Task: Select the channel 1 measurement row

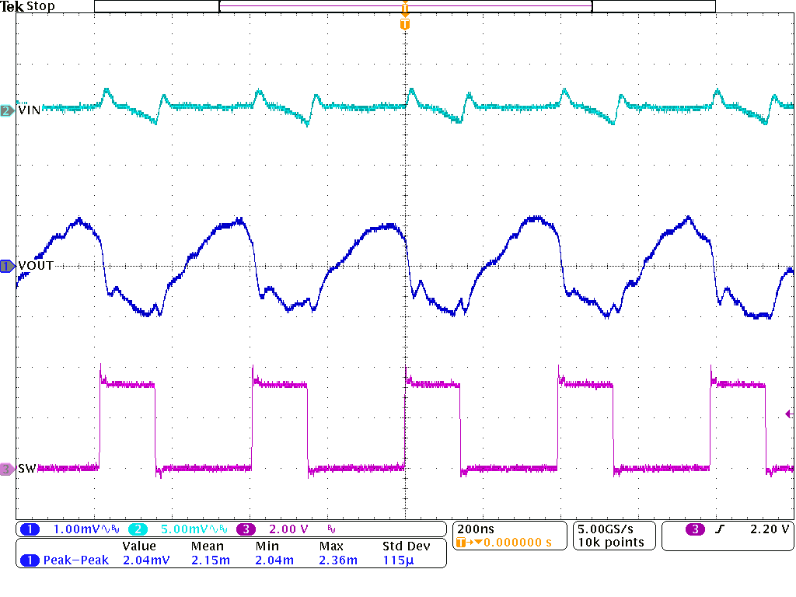Action: tap(30, 559)
